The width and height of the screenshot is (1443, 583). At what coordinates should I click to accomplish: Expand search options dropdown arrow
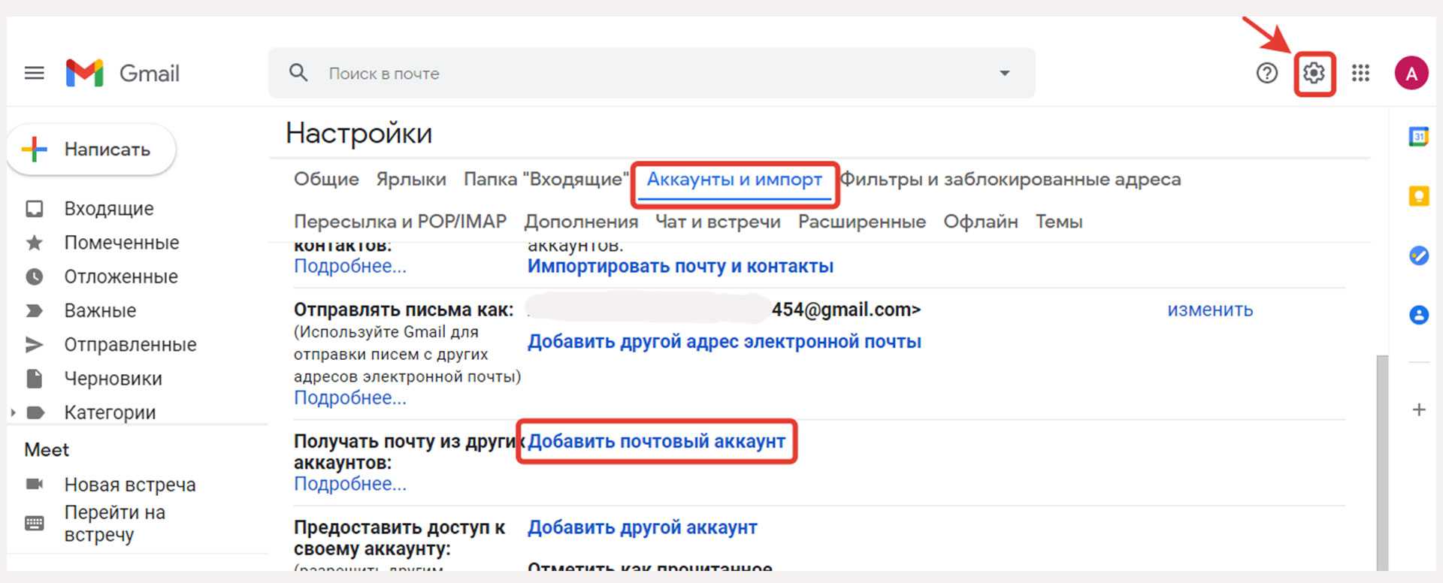[1005, 73]
